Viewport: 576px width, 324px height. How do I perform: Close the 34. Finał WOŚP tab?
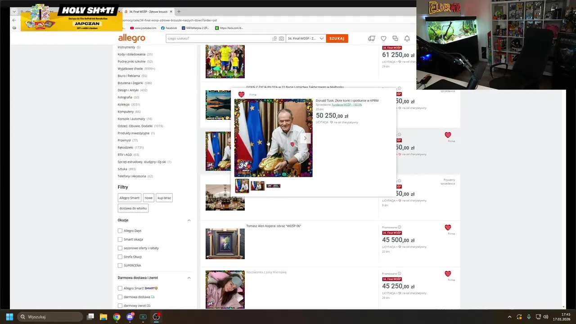tap(171, 11)
